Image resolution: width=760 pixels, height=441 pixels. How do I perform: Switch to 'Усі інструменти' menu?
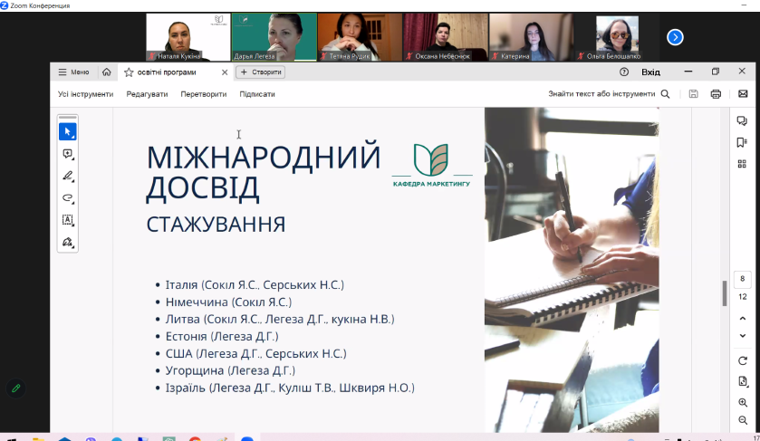click(86, 94)
